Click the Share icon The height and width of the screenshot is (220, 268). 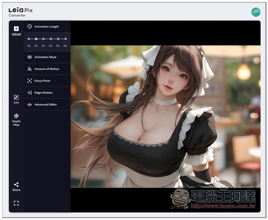click(16, 185)
